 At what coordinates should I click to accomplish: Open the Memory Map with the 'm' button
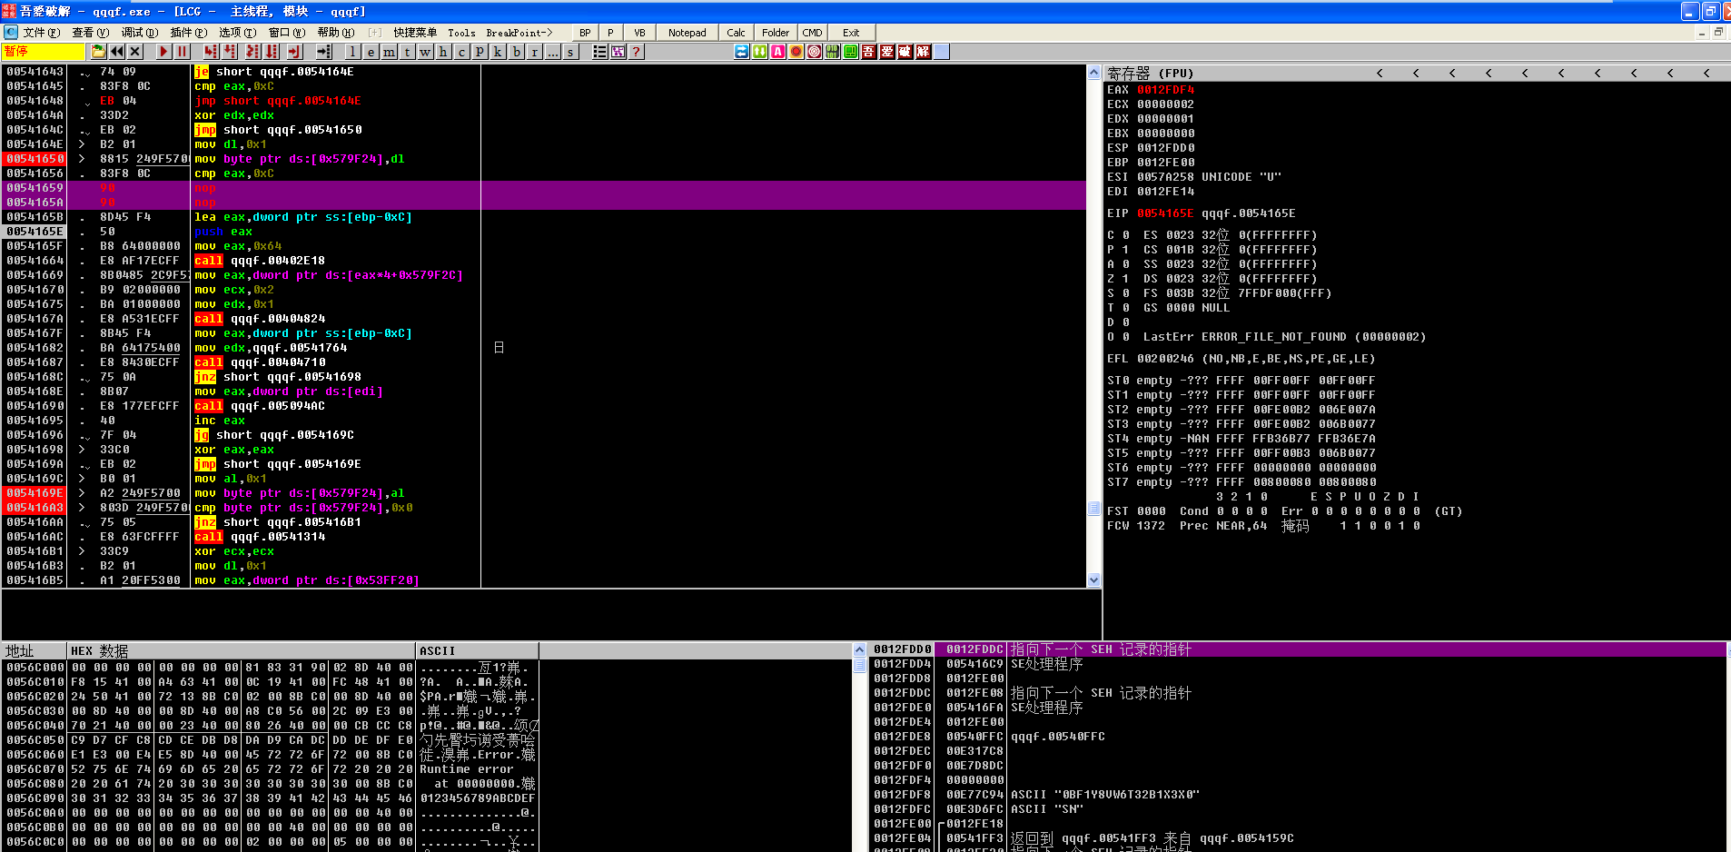click(389, 52)
